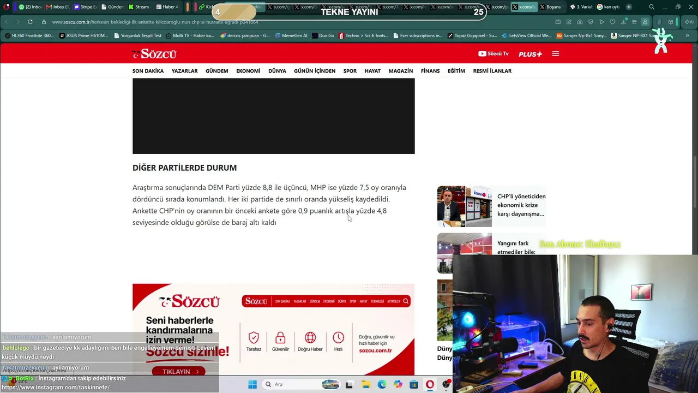This screenshot has width=698, height=393.
Task: Open the EĞİTİM section
Action: (x=456, y=71)
